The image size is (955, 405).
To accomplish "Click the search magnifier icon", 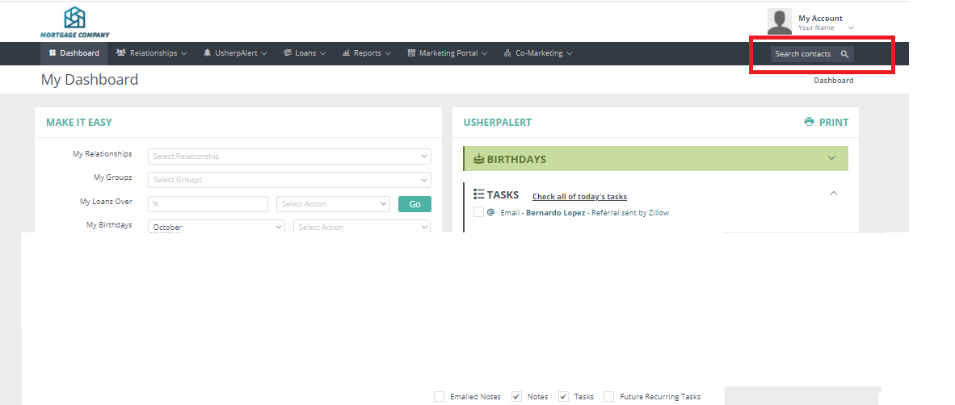I will point(844,54).
